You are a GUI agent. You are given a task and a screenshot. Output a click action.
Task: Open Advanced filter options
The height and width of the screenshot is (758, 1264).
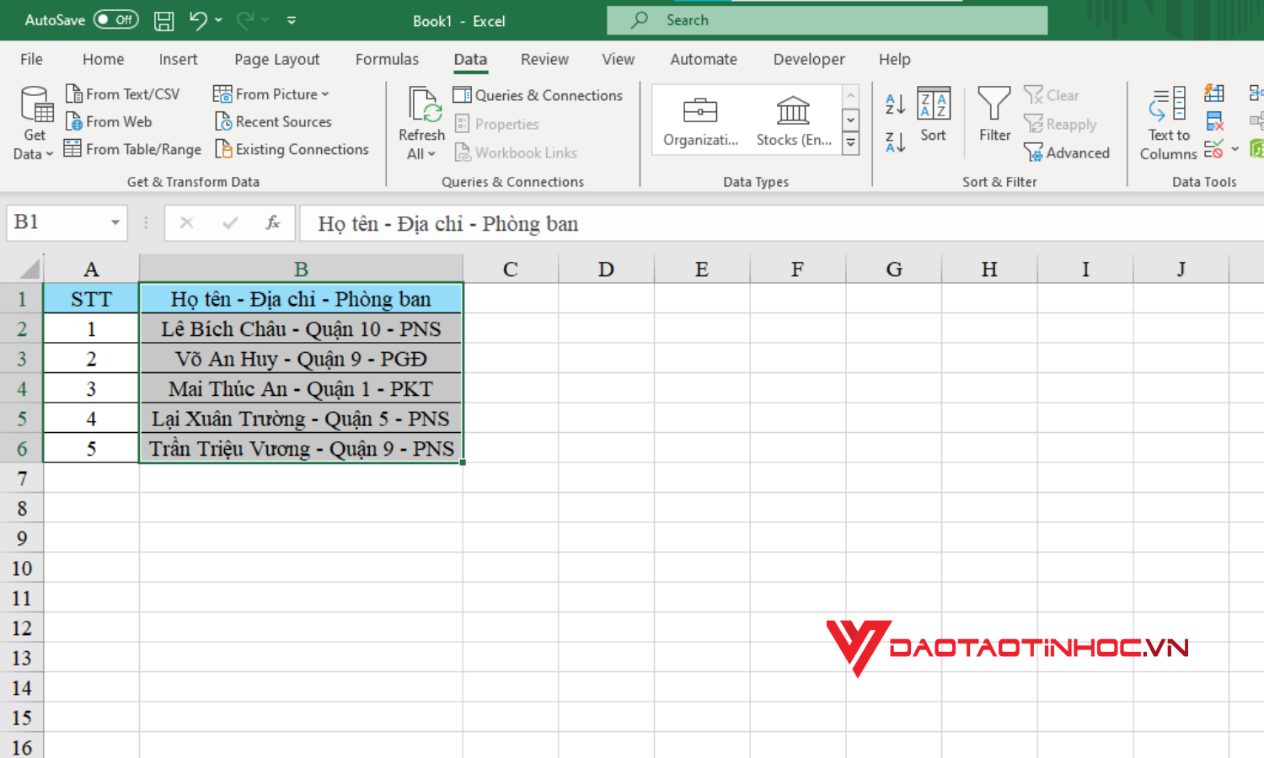pyautogui.click(x=1066, y=152)
